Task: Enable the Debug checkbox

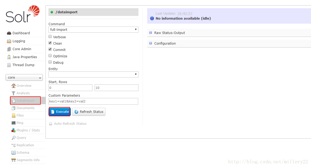Action: [50, 62]
